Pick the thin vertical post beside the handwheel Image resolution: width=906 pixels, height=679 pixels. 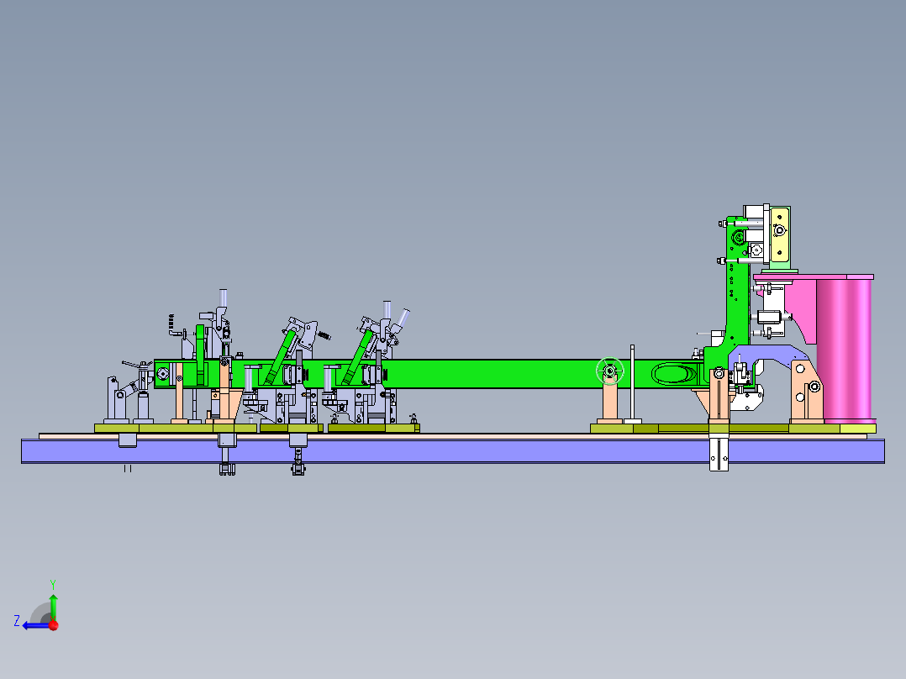633,382
